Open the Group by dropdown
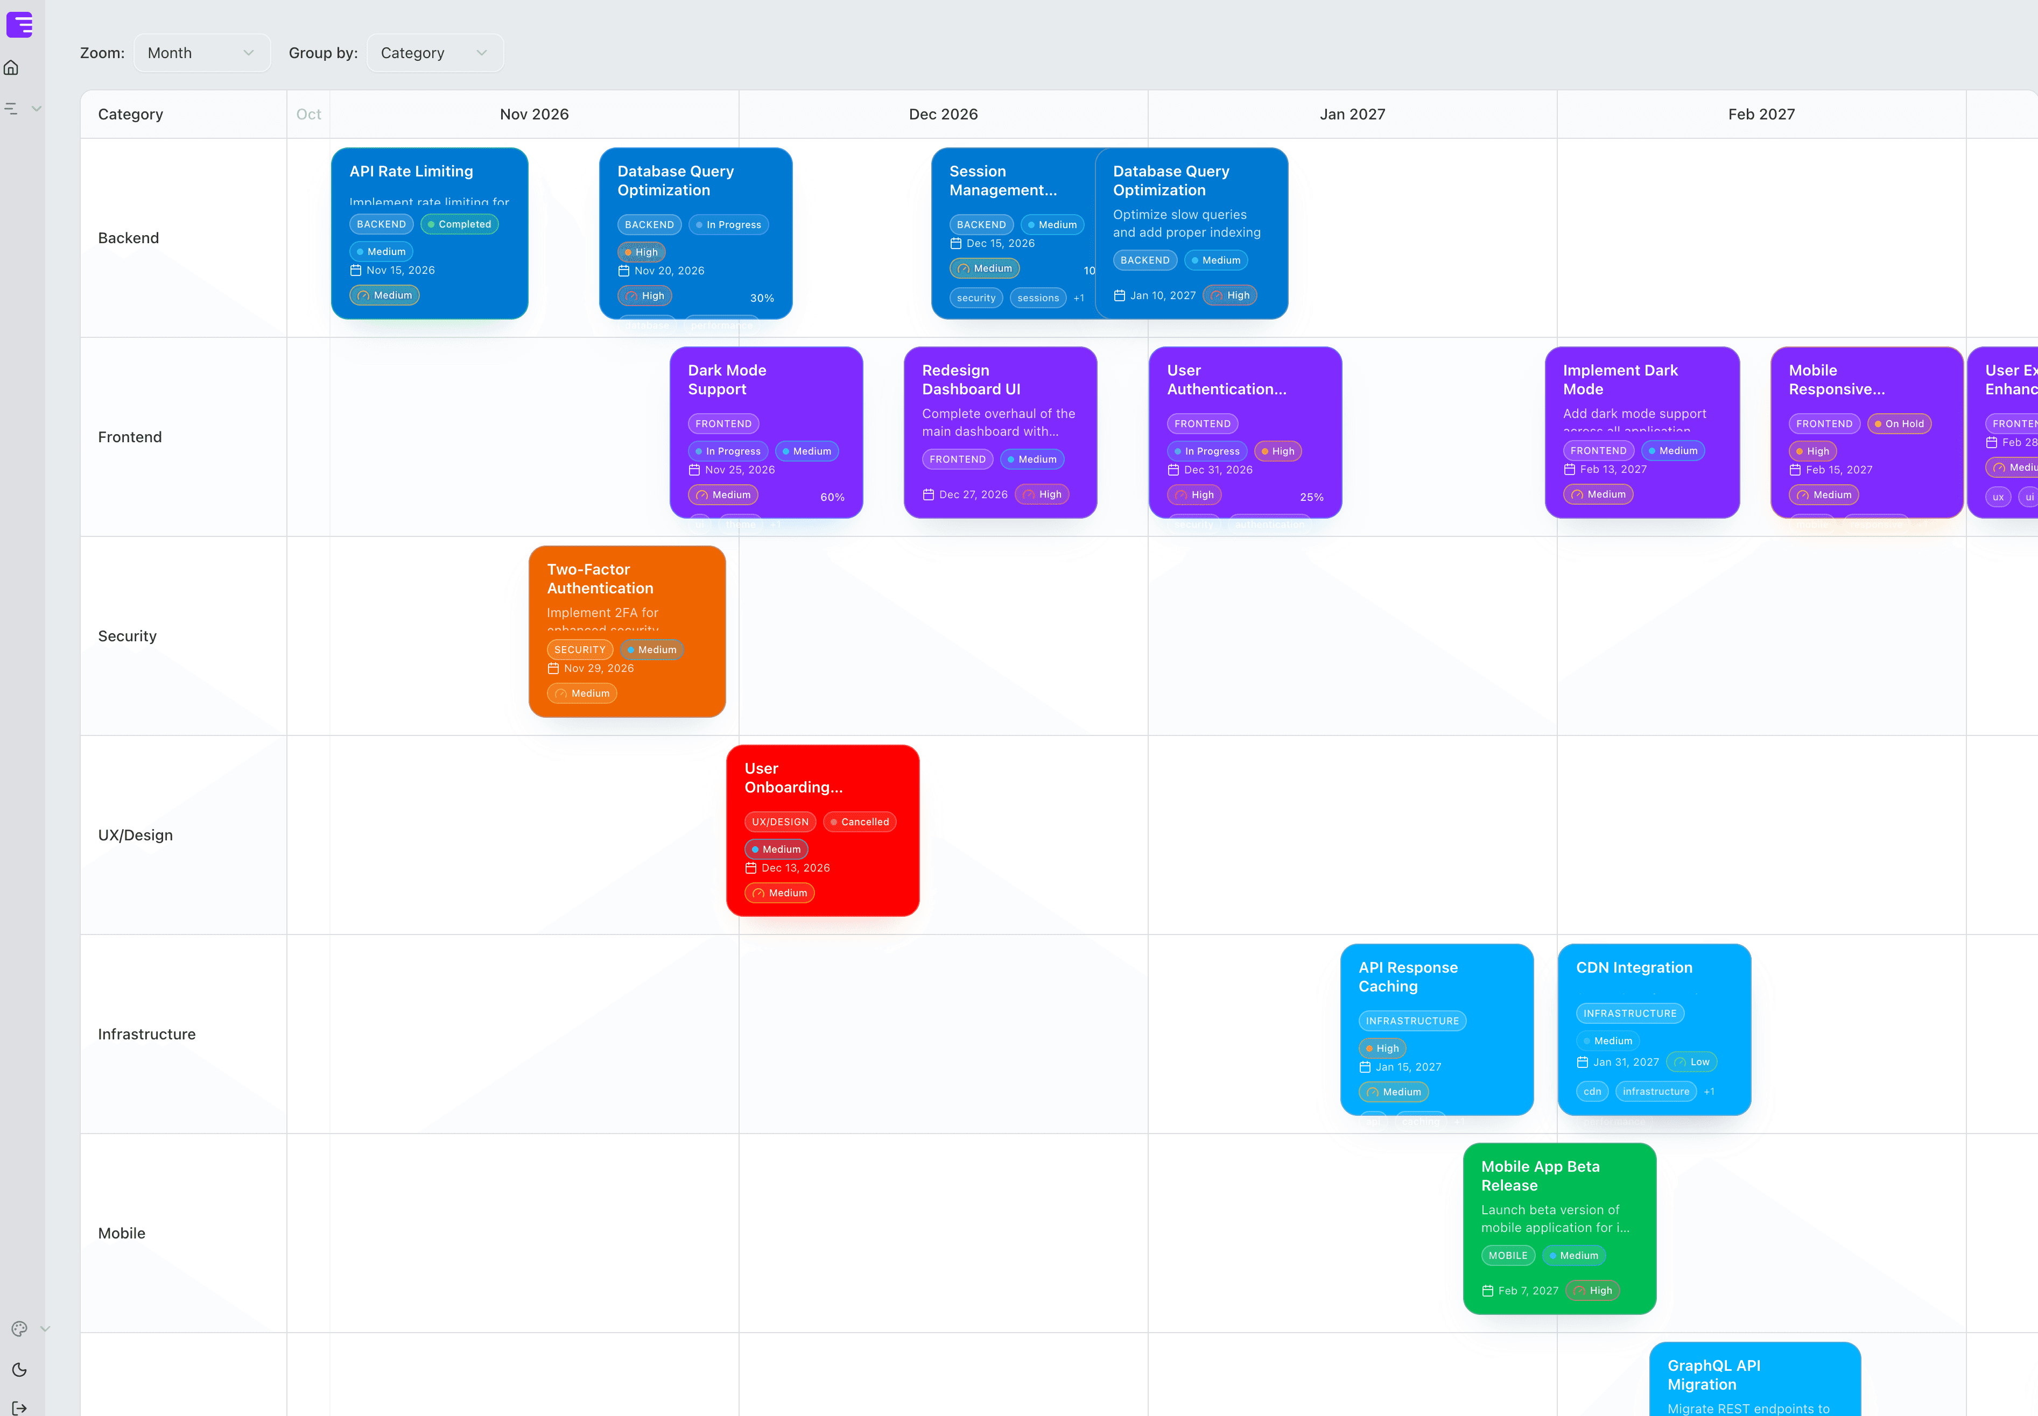This screenshot has height=1416, width=2038. 434,52
